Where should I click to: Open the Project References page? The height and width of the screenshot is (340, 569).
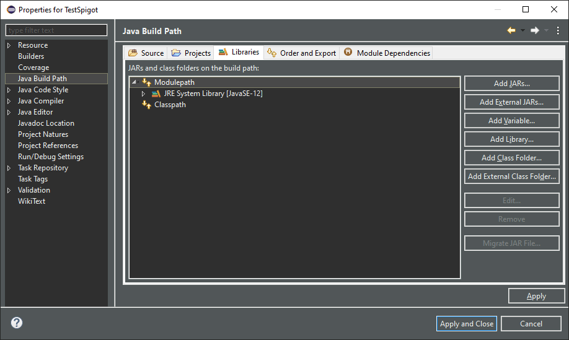pyautogui.click(x=48, y=146)
